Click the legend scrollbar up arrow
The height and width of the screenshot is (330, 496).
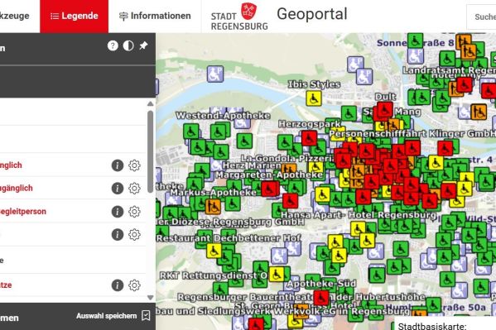(150, 103)
